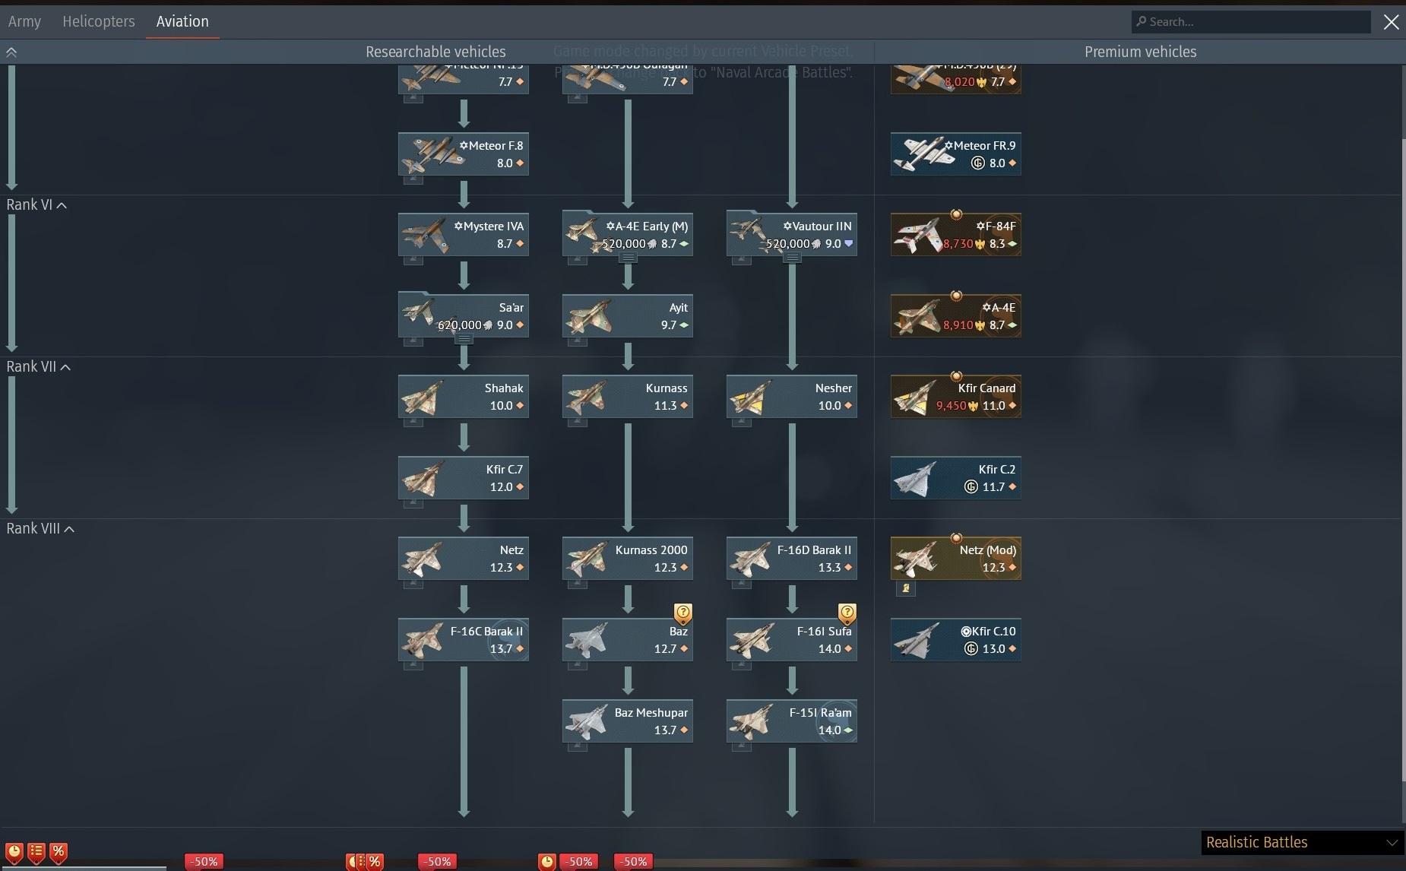Screen dimensions: 1406x871
Task: Click the Premium vehicles column header
Action: pyautogui.click(x=1140, y=52)
